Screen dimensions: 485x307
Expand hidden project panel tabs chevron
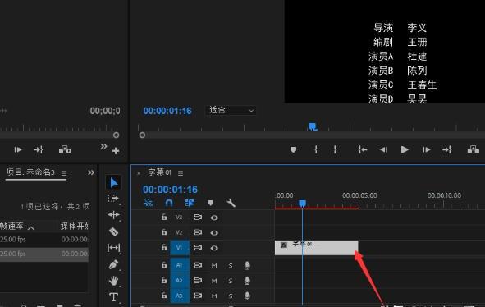pyautogui.click(x=91, y=172)
